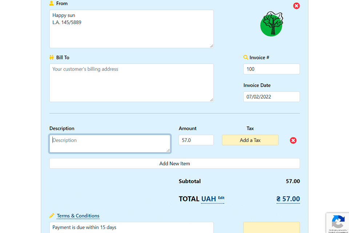Click the Bill To textarea resize handle

coord(212,100)
